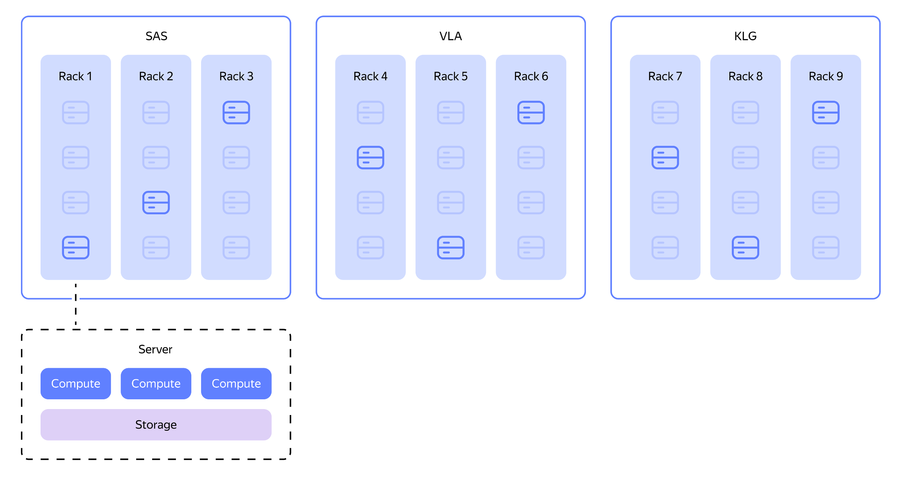Click the Server box title

[155, 349]
